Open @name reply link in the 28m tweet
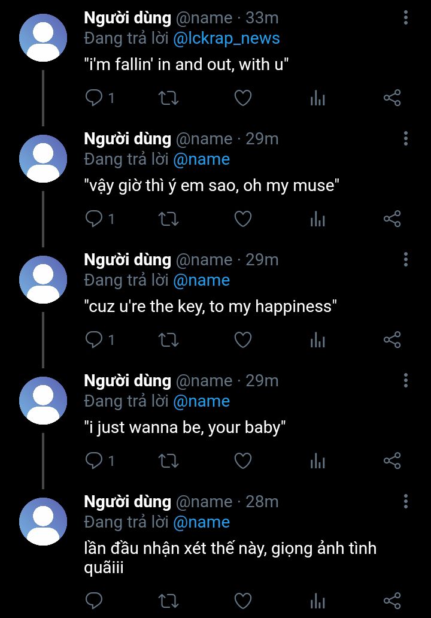This screenshot has height=618, width=431. pos(201,522)
